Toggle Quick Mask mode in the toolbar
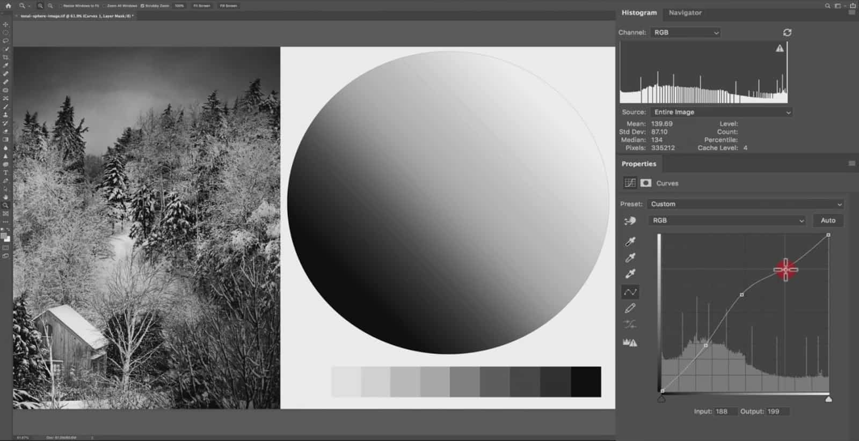The image size is (859, 441). (x=6, y=248)
